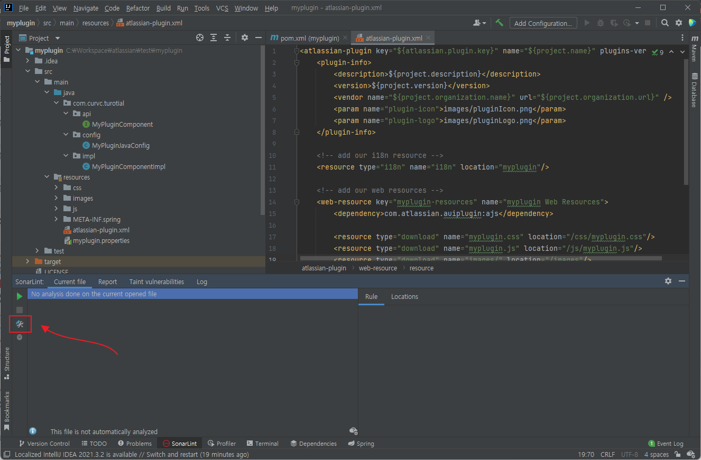
Task: Jump to previous highlighted error arrow
Action: point(671,52)
